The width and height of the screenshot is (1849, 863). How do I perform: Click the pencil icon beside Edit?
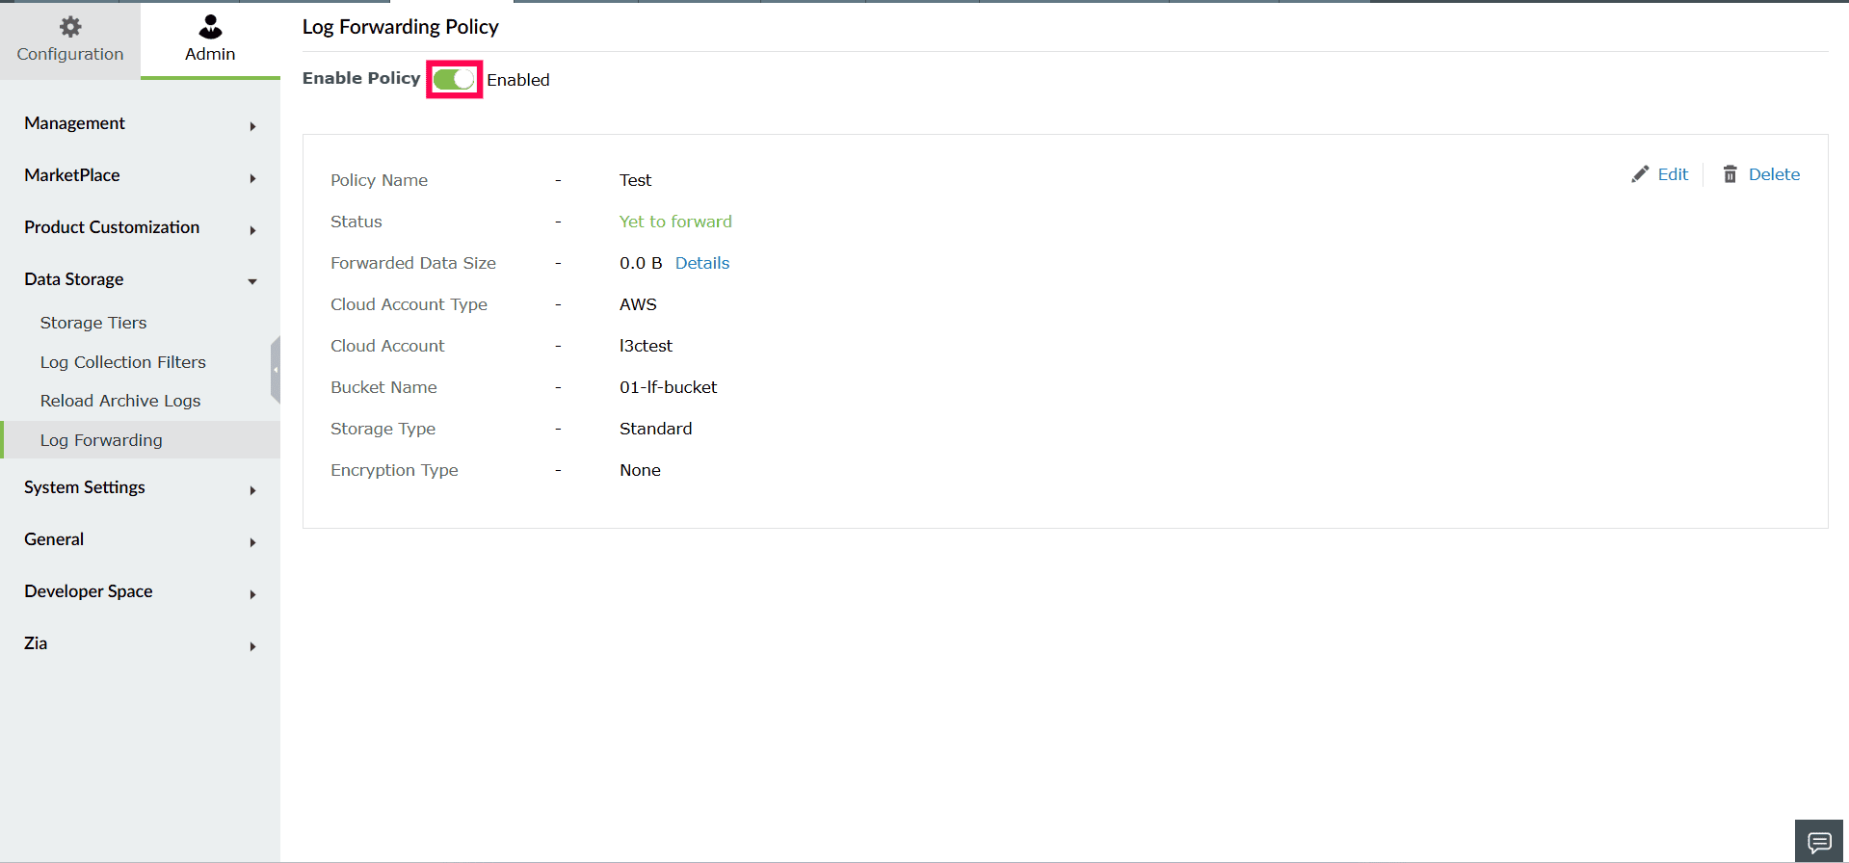coord(1640,174)
